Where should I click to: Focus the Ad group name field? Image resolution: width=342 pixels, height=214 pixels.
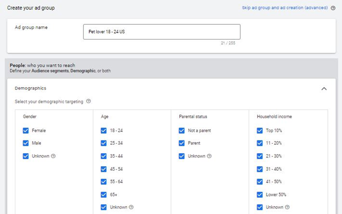(x=162, y=32)
